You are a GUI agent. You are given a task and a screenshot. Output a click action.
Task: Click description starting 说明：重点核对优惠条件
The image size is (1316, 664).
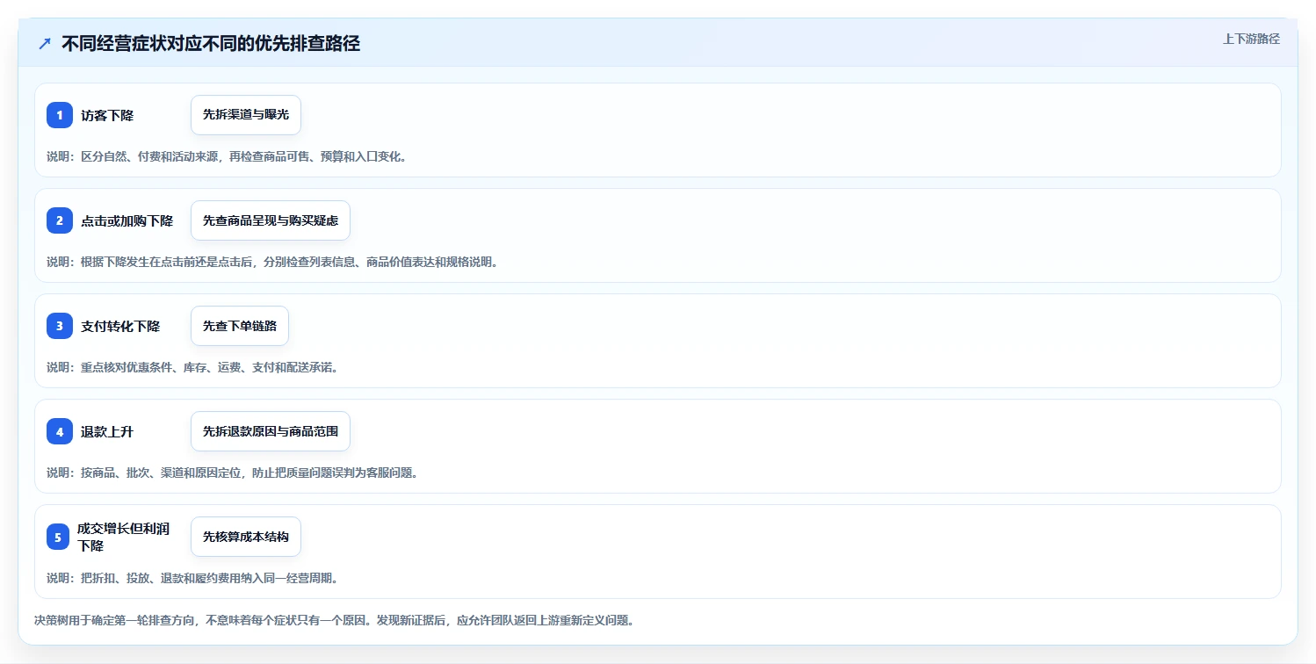[192, 367]
